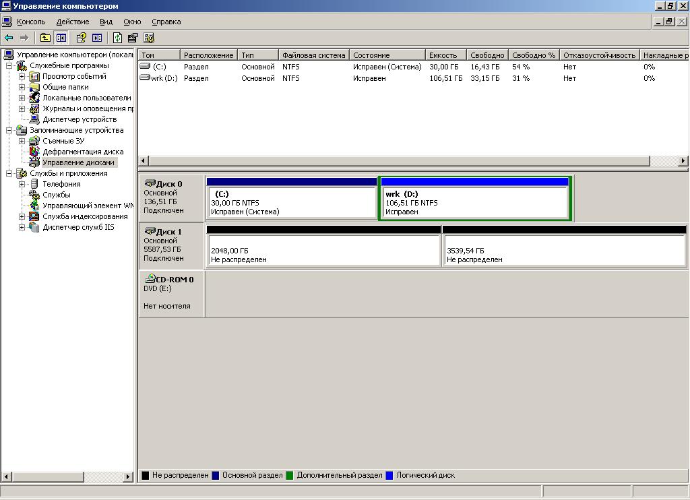Click the Help toolbar icon

click(x=81, y=38)
